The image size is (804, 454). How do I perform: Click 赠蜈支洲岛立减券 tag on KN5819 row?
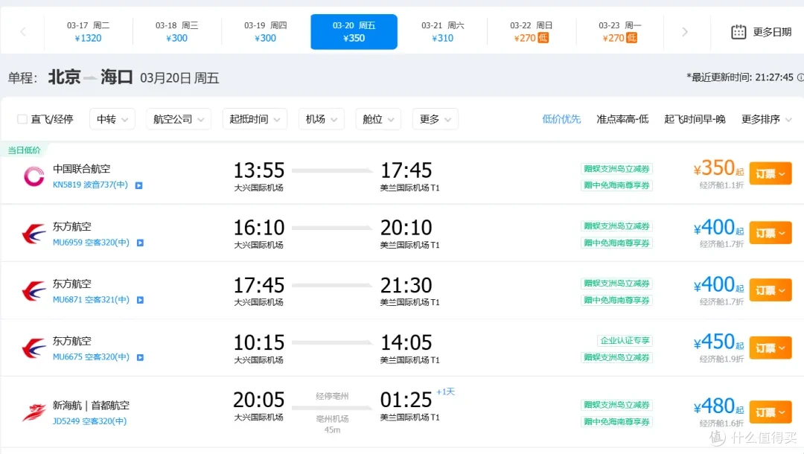pyautogui.click(x=617, y=169)
